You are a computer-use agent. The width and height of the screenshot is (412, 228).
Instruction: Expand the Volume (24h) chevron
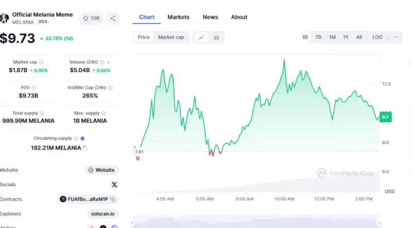tap(108, 62)
